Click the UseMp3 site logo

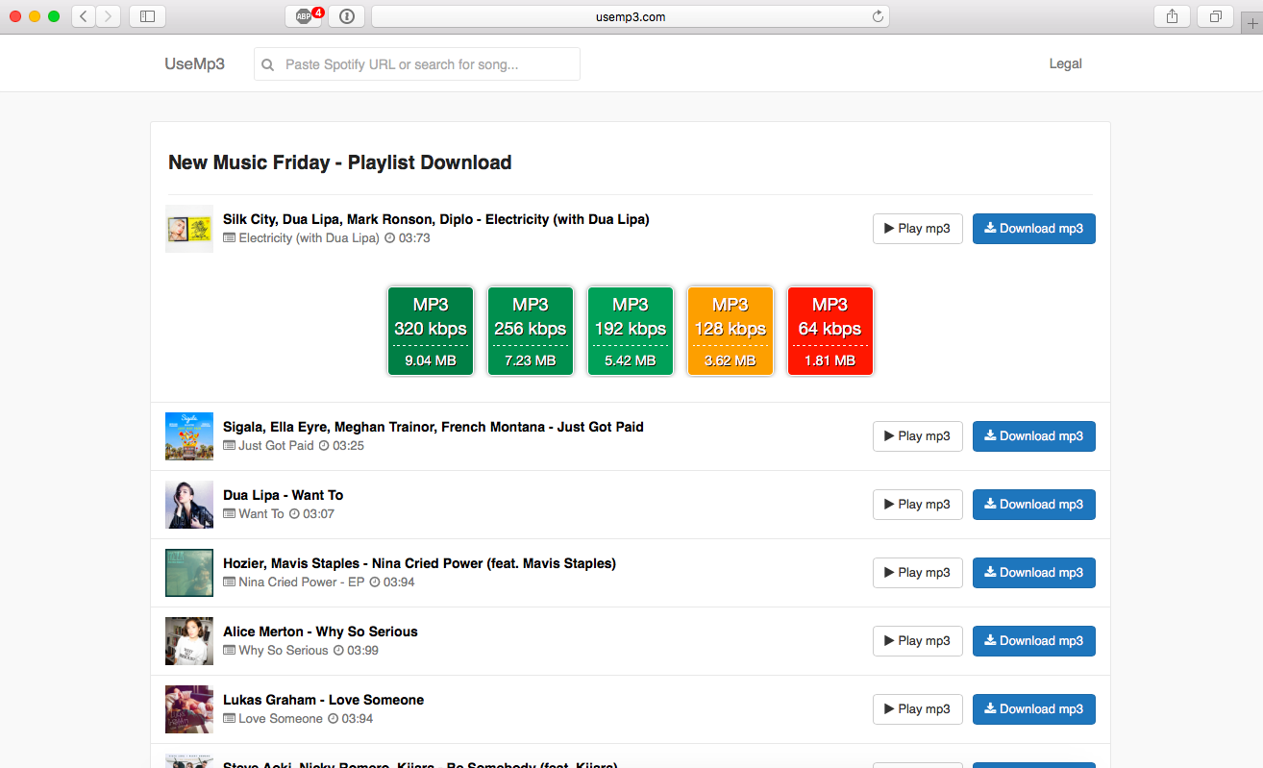195,63
